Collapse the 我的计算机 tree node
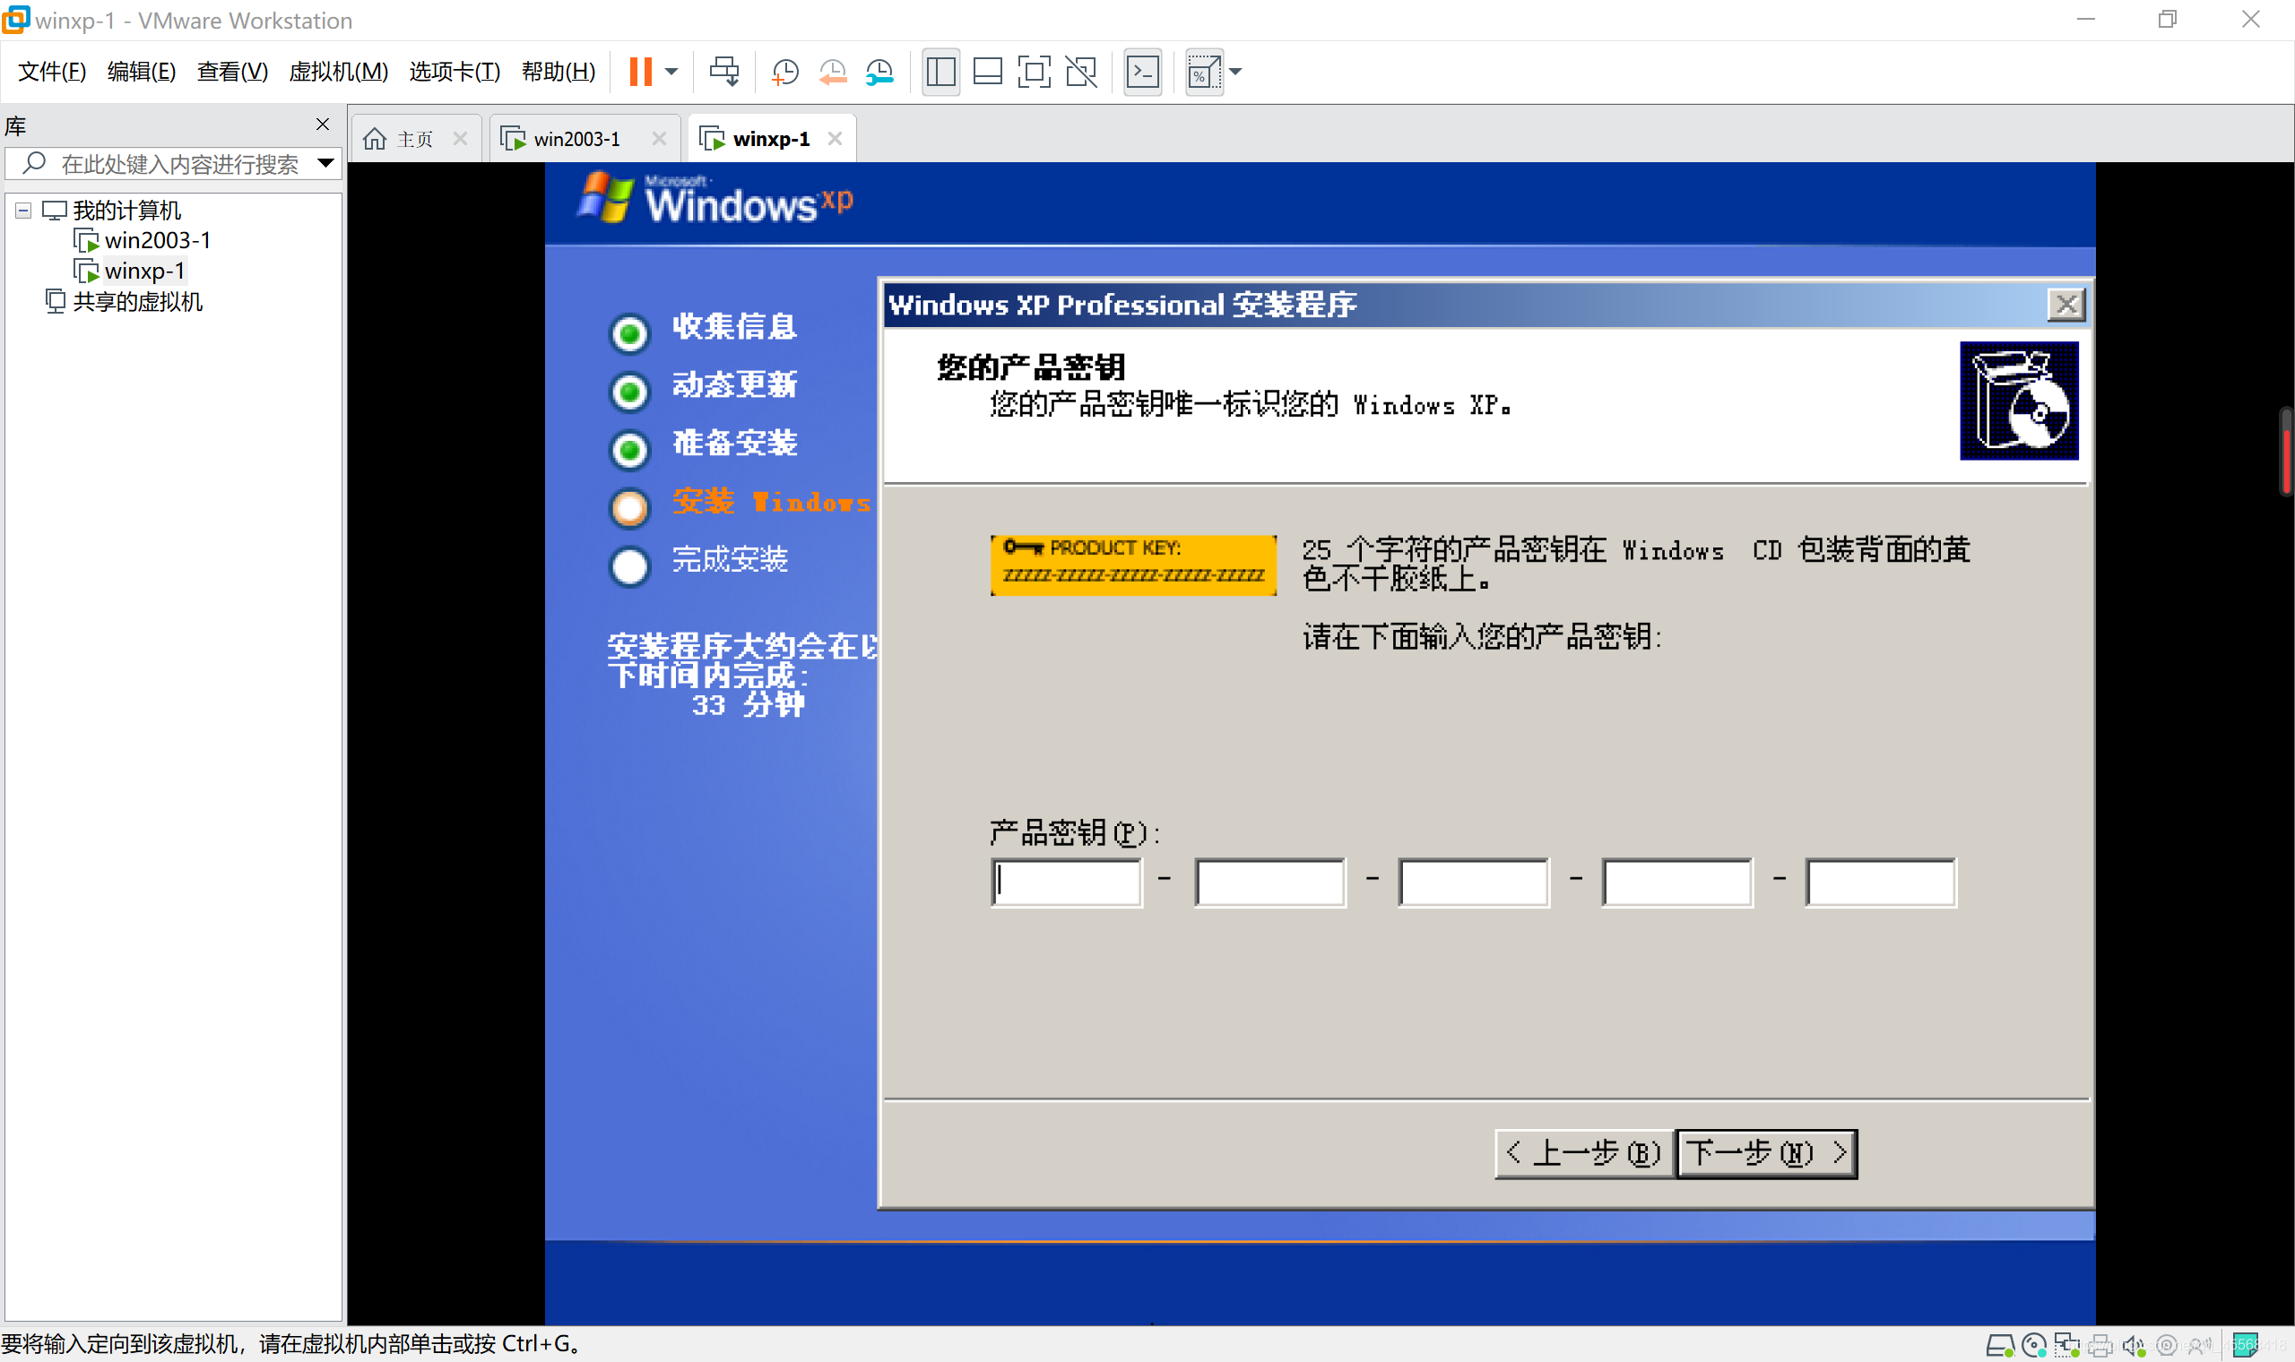Screen dimensions: 2295x1362 (x=23, y=211)
